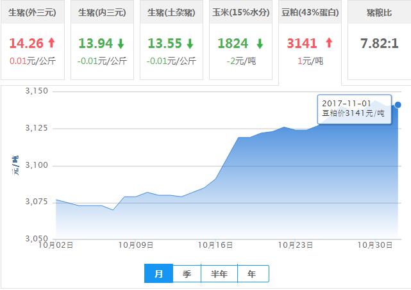Click the 3,075 y-axis label
411x290 pixels.
(37, 202)
